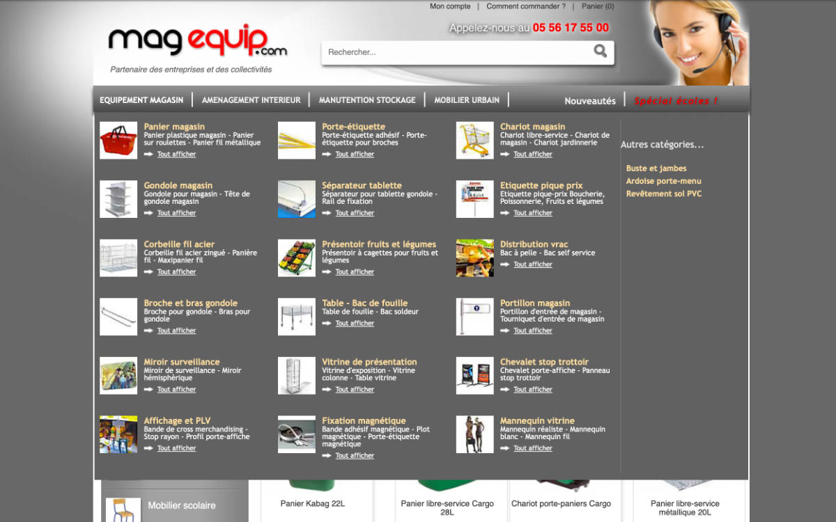
Task: Click the "Comment commander ?" link
Action: tap(525, 6)
